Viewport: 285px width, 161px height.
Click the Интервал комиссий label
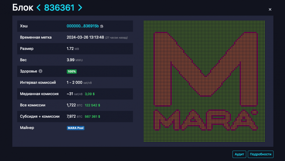(x=38, y=83)
